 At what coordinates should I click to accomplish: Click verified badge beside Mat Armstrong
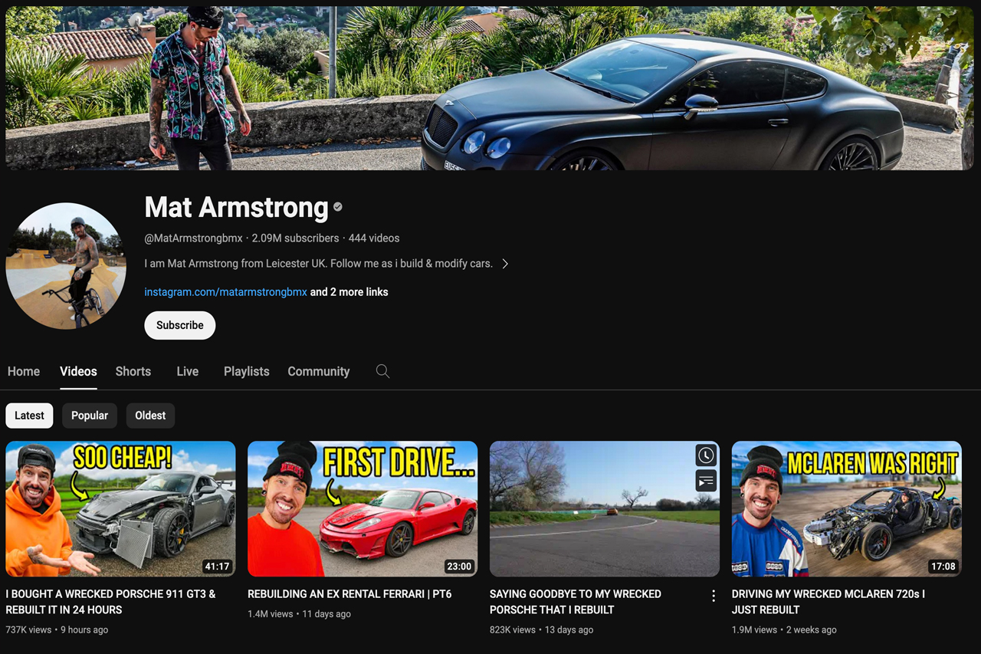tap(338, 207)
